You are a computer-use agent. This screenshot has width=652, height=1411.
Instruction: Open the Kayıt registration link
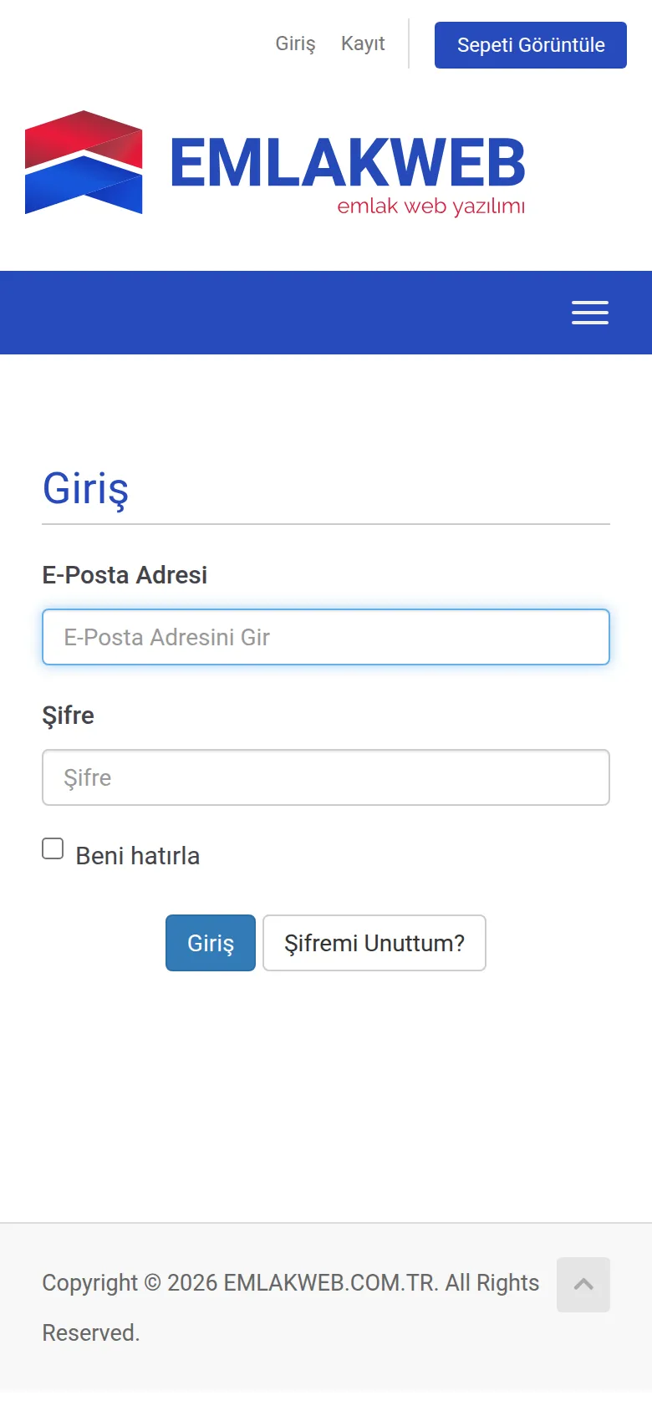(x=363, y=43)
